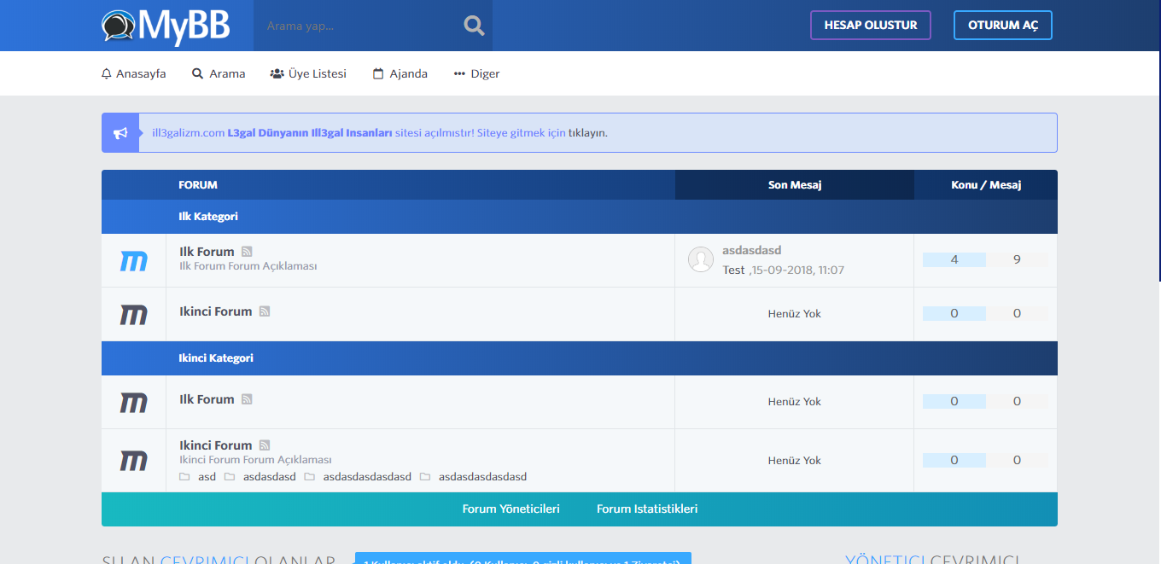Click asdasdasd user avatar in Son Mesaj

point(701,260)
